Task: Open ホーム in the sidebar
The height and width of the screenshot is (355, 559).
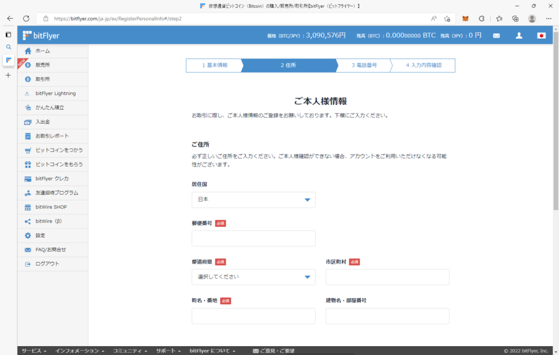Action: (x=43, y=51)
